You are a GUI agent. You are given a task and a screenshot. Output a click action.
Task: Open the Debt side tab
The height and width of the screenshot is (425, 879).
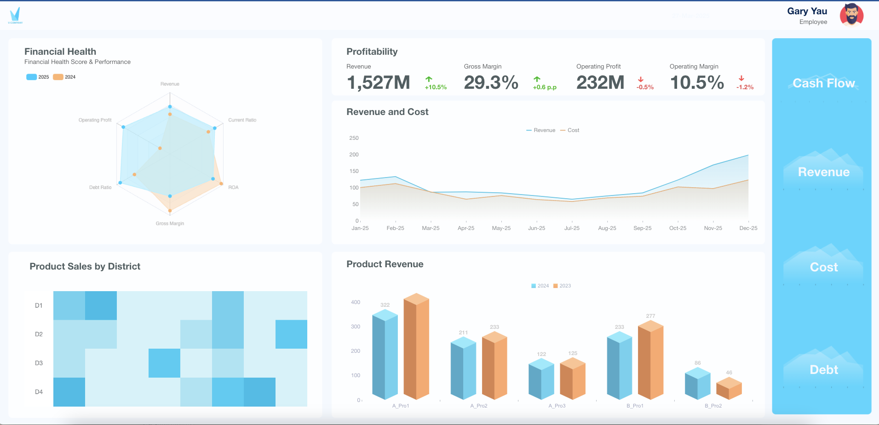tap(823, 370)
